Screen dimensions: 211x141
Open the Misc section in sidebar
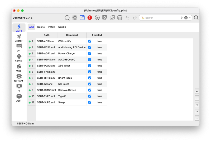[19, 68]
